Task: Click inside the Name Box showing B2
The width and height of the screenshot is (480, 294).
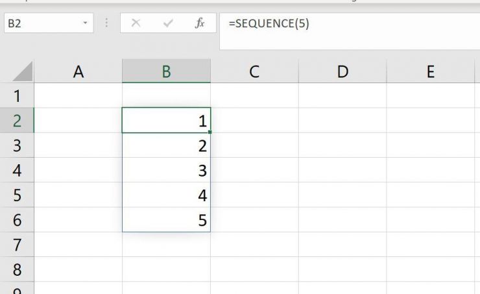Action: [43, 23]
